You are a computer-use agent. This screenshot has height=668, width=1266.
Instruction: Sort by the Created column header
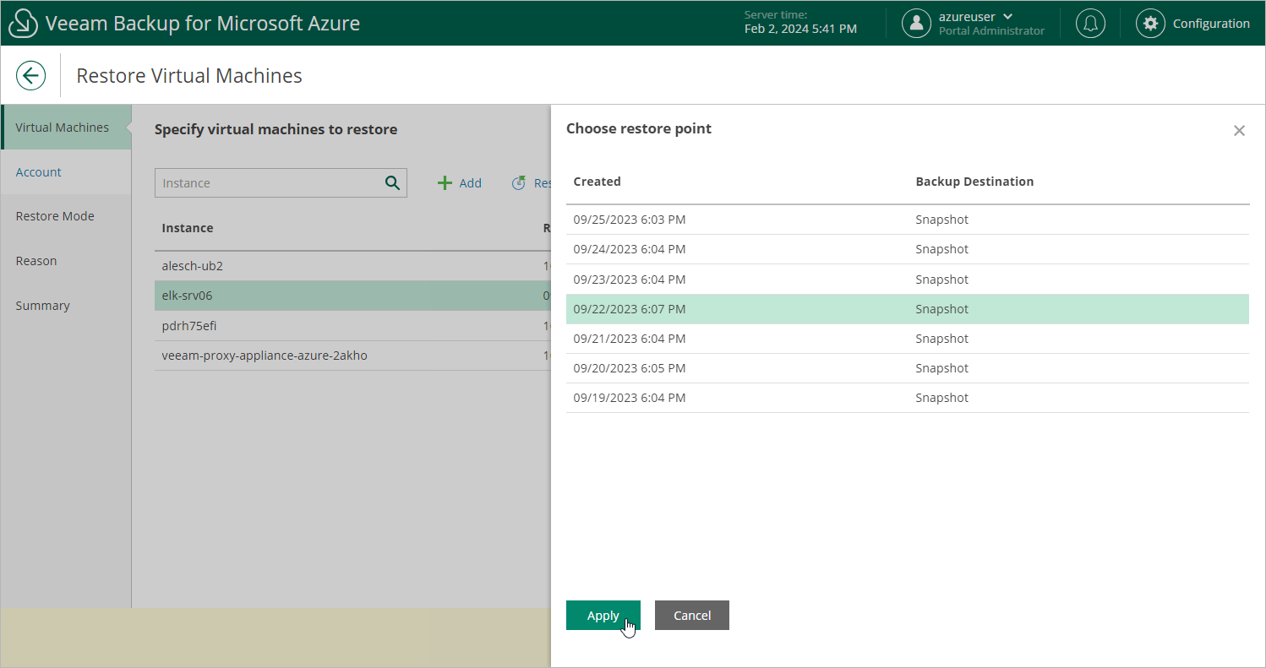tap(598, 182)
